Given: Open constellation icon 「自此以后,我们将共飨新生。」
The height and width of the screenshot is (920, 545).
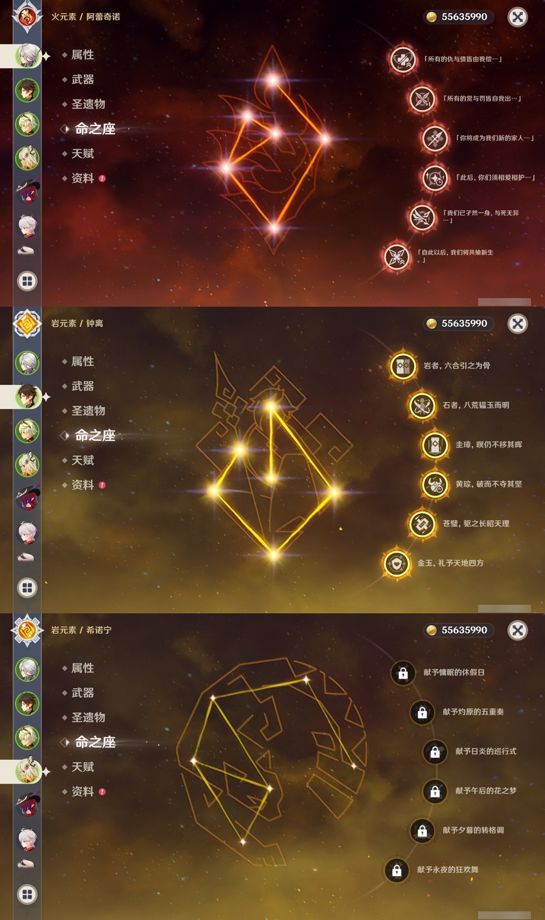Looking at the screenshot, I should point(396,257).
